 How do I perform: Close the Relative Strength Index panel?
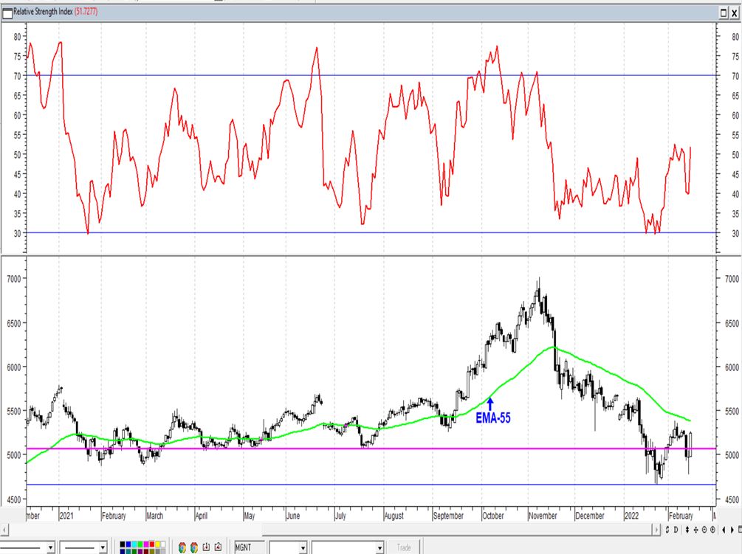tap(734, 13)
